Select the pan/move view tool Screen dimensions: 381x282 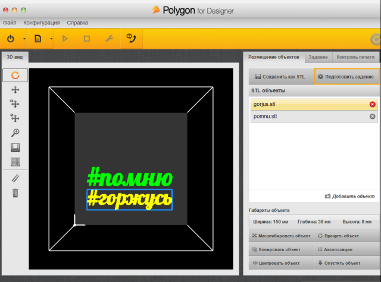[15, 90]
